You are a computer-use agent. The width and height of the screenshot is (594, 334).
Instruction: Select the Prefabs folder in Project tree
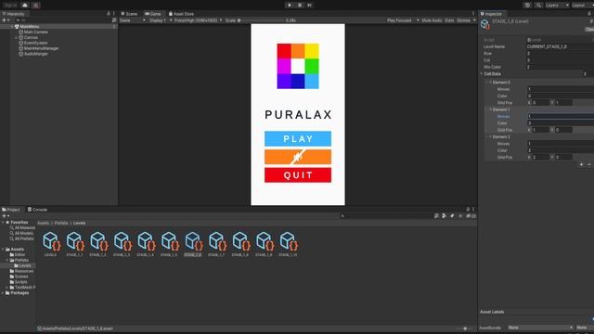coord(19,260)
